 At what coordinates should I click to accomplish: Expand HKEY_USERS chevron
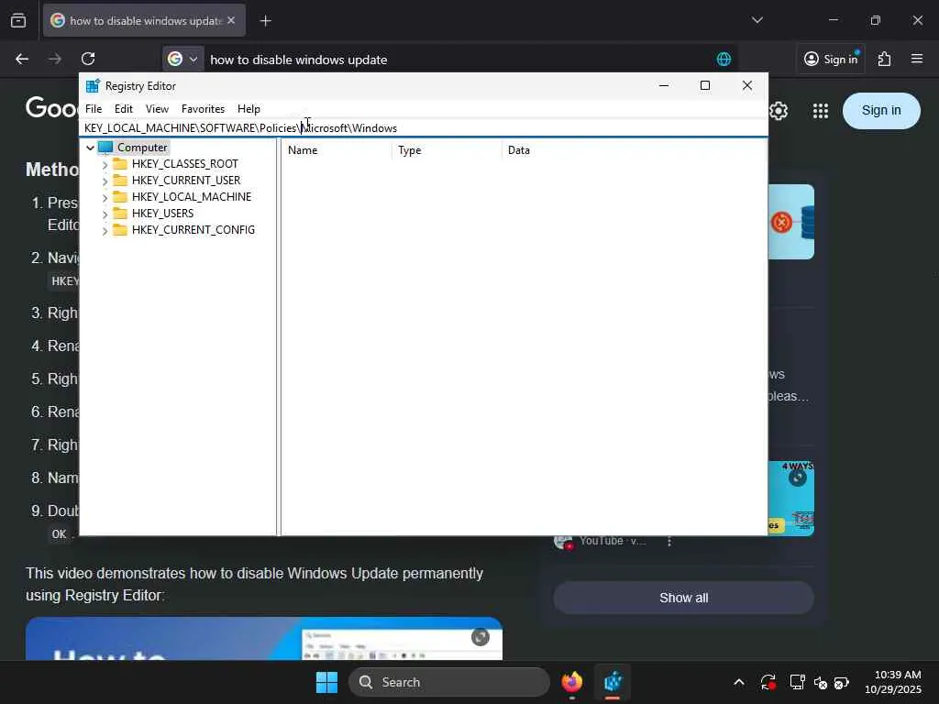tap(105, 214)
